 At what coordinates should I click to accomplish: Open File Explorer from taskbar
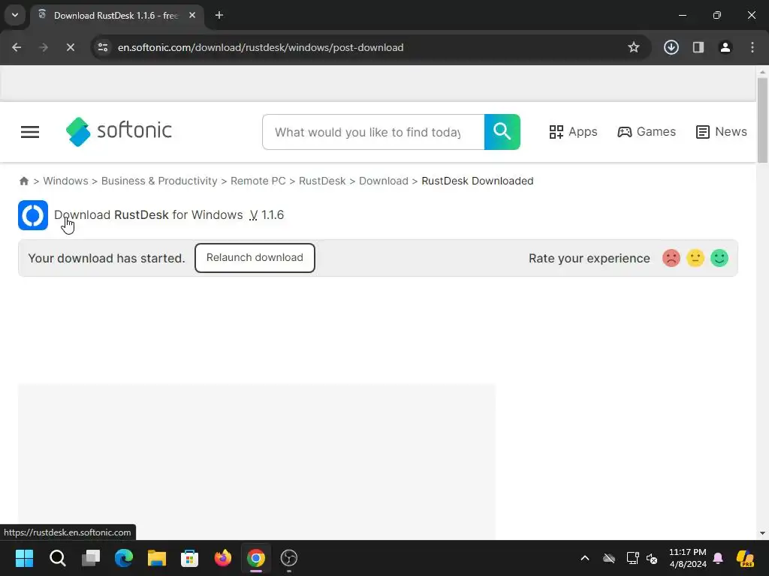click(x=157, y=558)
